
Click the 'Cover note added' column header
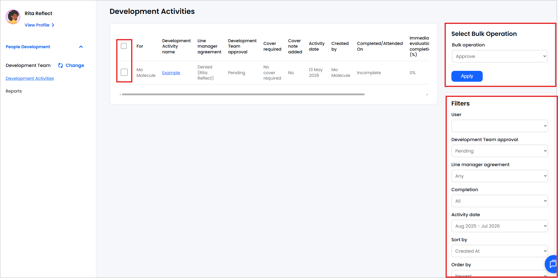click(x=295, y=46)
